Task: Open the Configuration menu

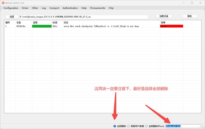Action: click(11, 8)
